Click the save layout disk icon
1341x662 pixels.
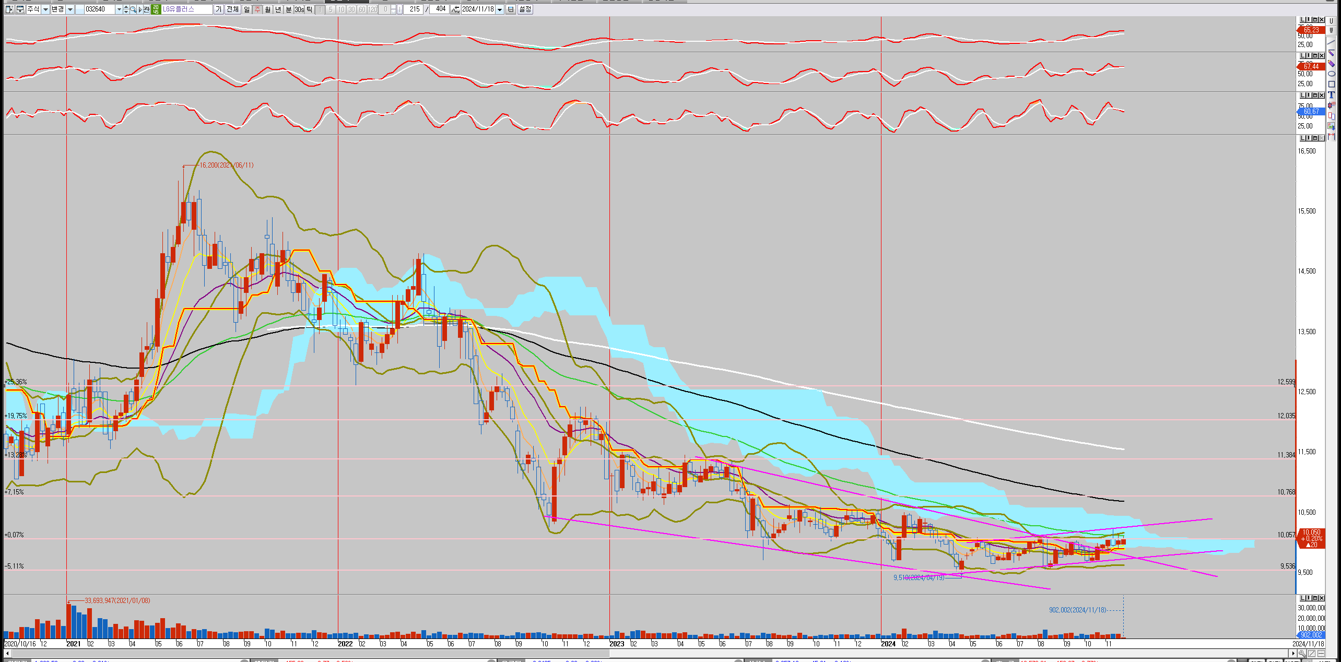[511, 9]
